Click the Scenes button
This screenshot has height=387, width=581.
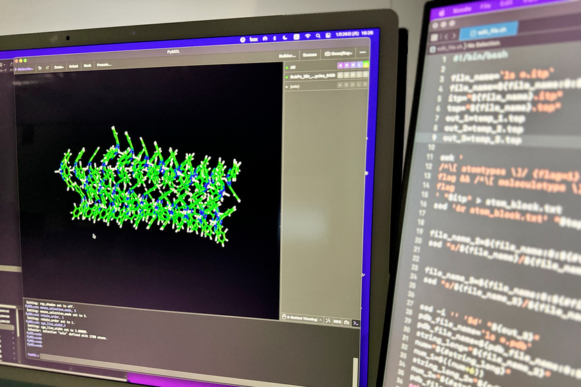pos(309,54)
